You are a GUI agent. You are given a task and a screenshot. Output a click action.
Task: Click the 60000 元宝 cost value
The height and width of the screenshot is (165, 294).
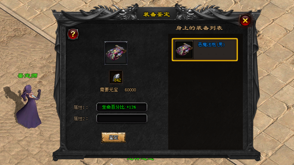(x=130, y=90)
